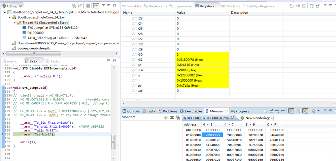Click Import memory icon in Memory toolbar
Screen dimensions: 336x161
pyautogui.click(x=277, y=111)
